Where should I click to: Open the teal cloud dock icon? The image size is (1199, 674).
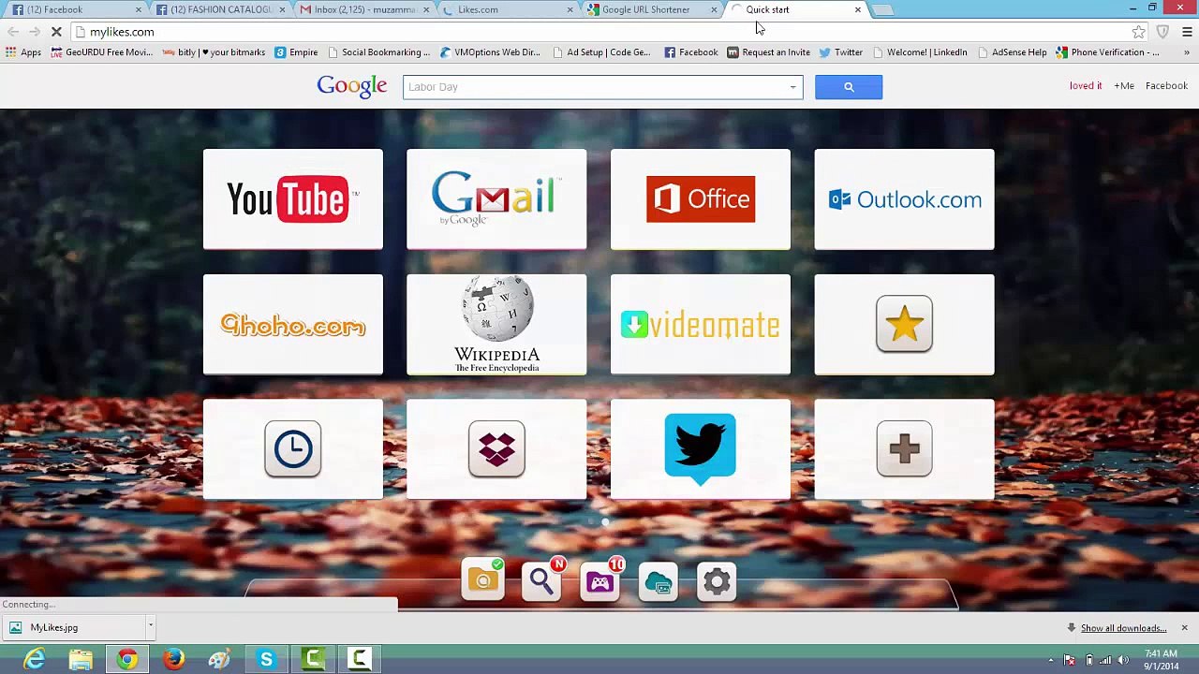coord(659,583)
